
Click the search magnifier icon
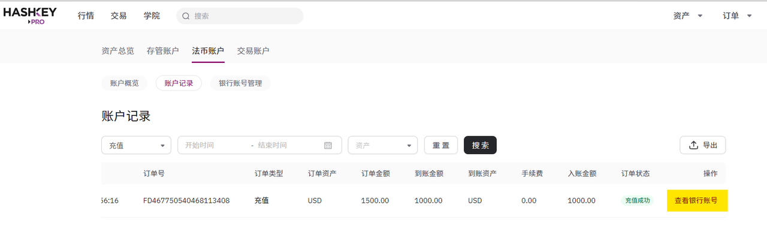click(186, 16)
